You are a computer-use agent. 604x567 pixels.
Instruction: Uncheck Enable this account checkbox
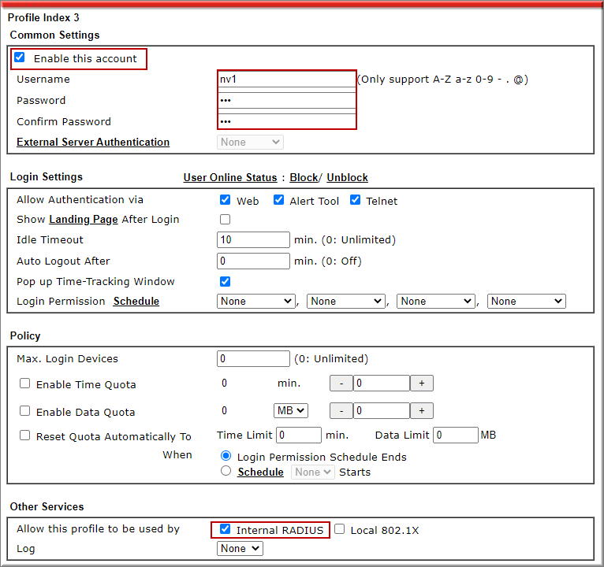(x=20, y=58)
